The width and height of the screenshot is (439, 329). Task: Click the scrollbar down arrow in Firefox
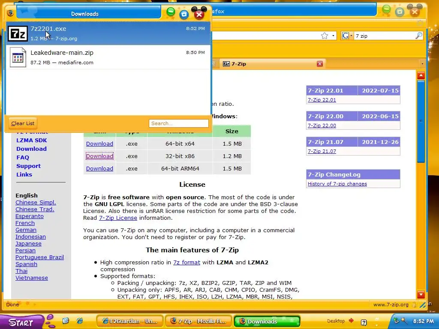(x=421, y=295)
